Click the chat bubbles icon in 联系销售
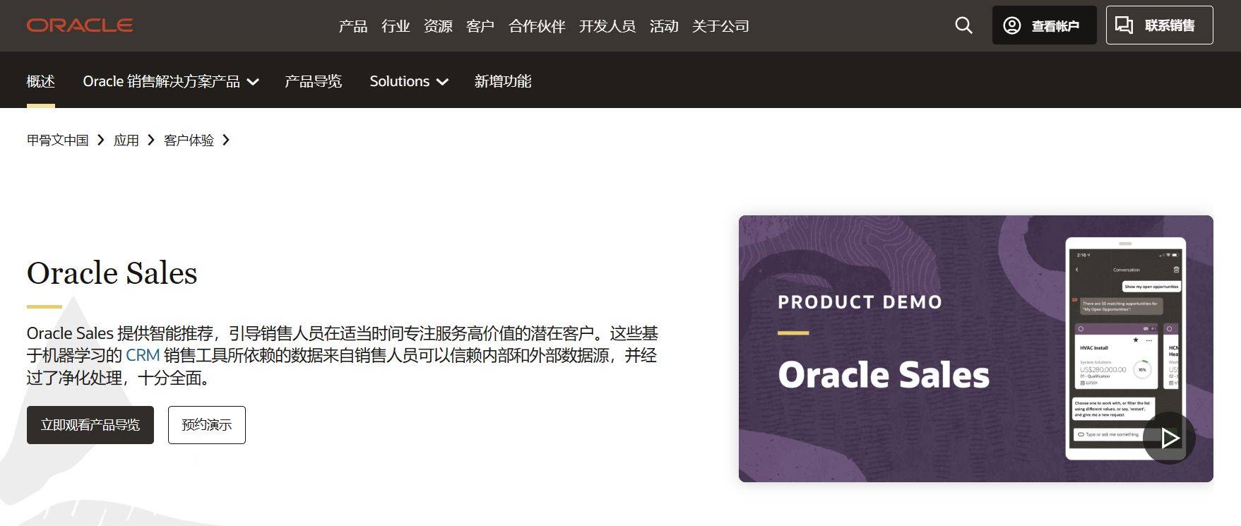This screenshot has height=526, width=1241. tap(1124, 25)
